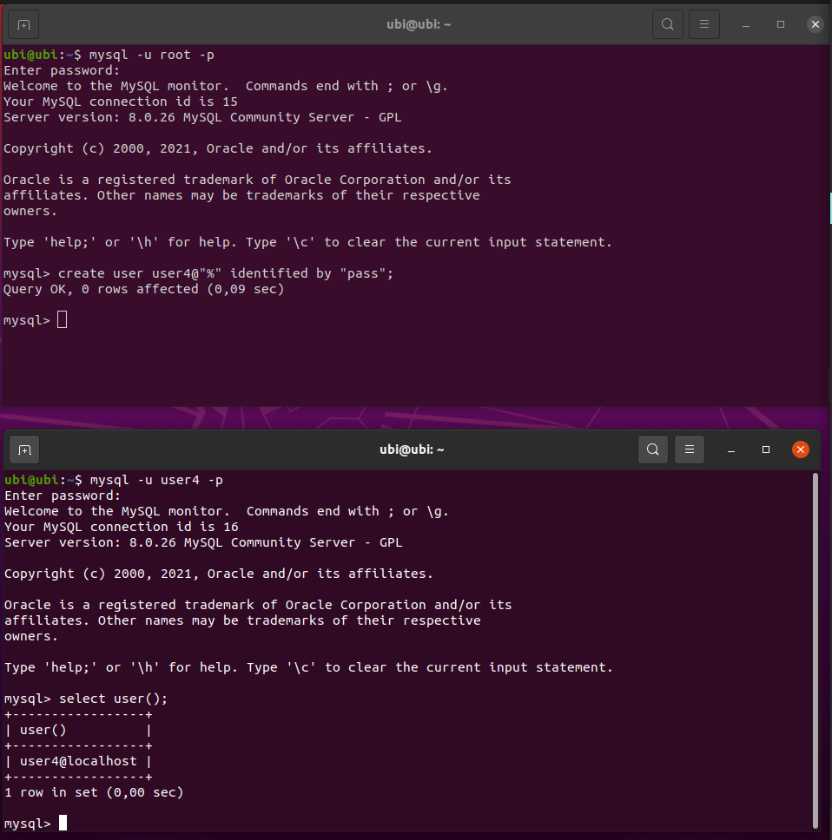Open a new tab in the bottom terminal window

[x=24, y=450]
